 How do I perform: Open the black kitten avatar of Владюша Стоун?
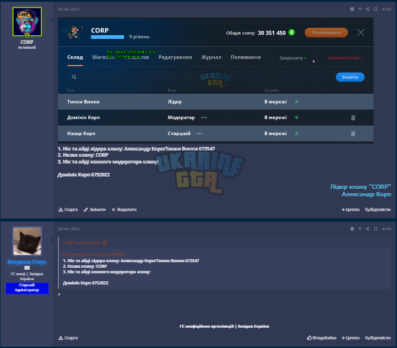[x=27, y=241]
